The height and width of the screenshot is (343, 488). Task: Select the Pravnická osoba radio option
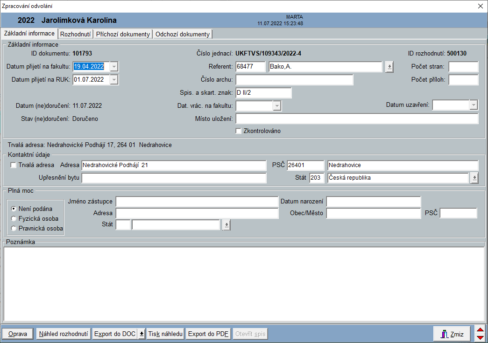coord(14,228)
